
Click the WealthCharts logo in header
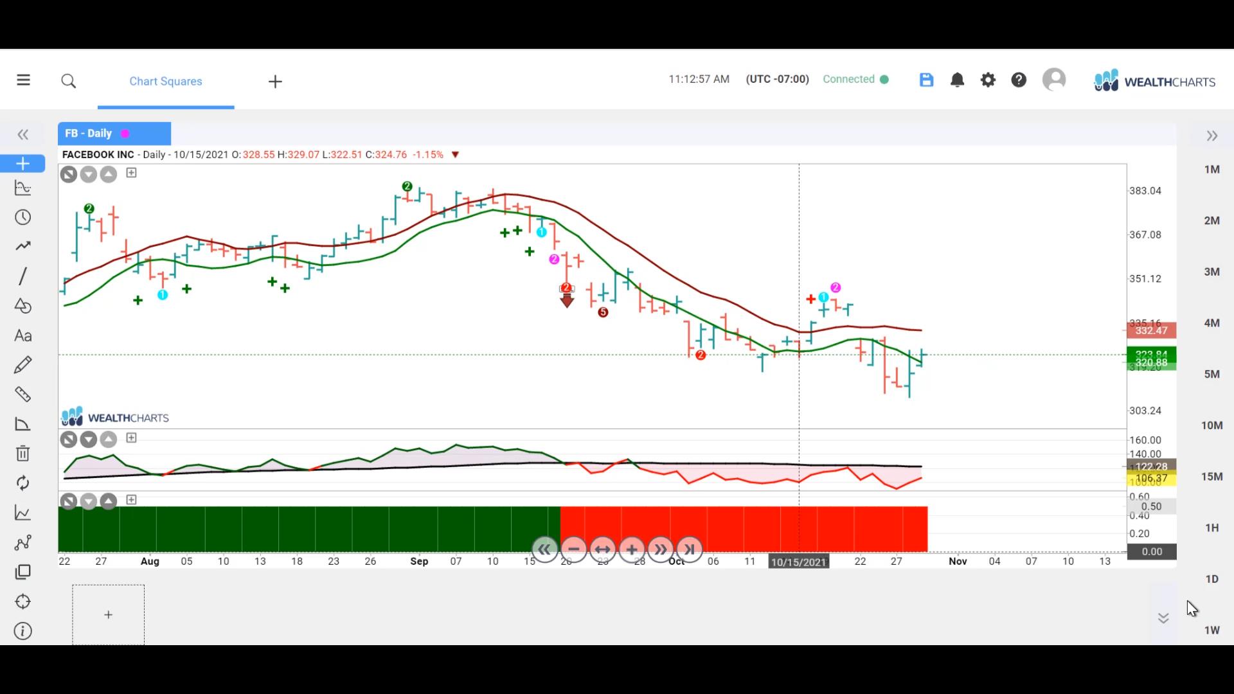pos(1154,81)
